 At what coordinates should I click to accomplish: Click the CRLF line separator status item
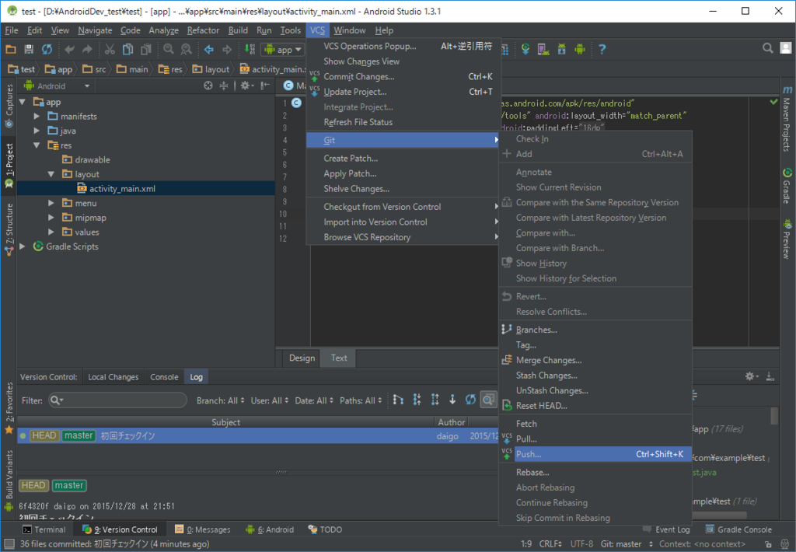[x=551, y=544]
